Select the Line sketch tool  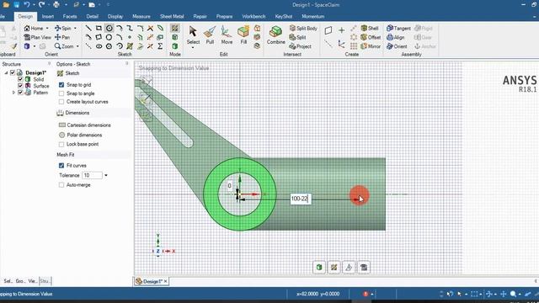(88, 28)
